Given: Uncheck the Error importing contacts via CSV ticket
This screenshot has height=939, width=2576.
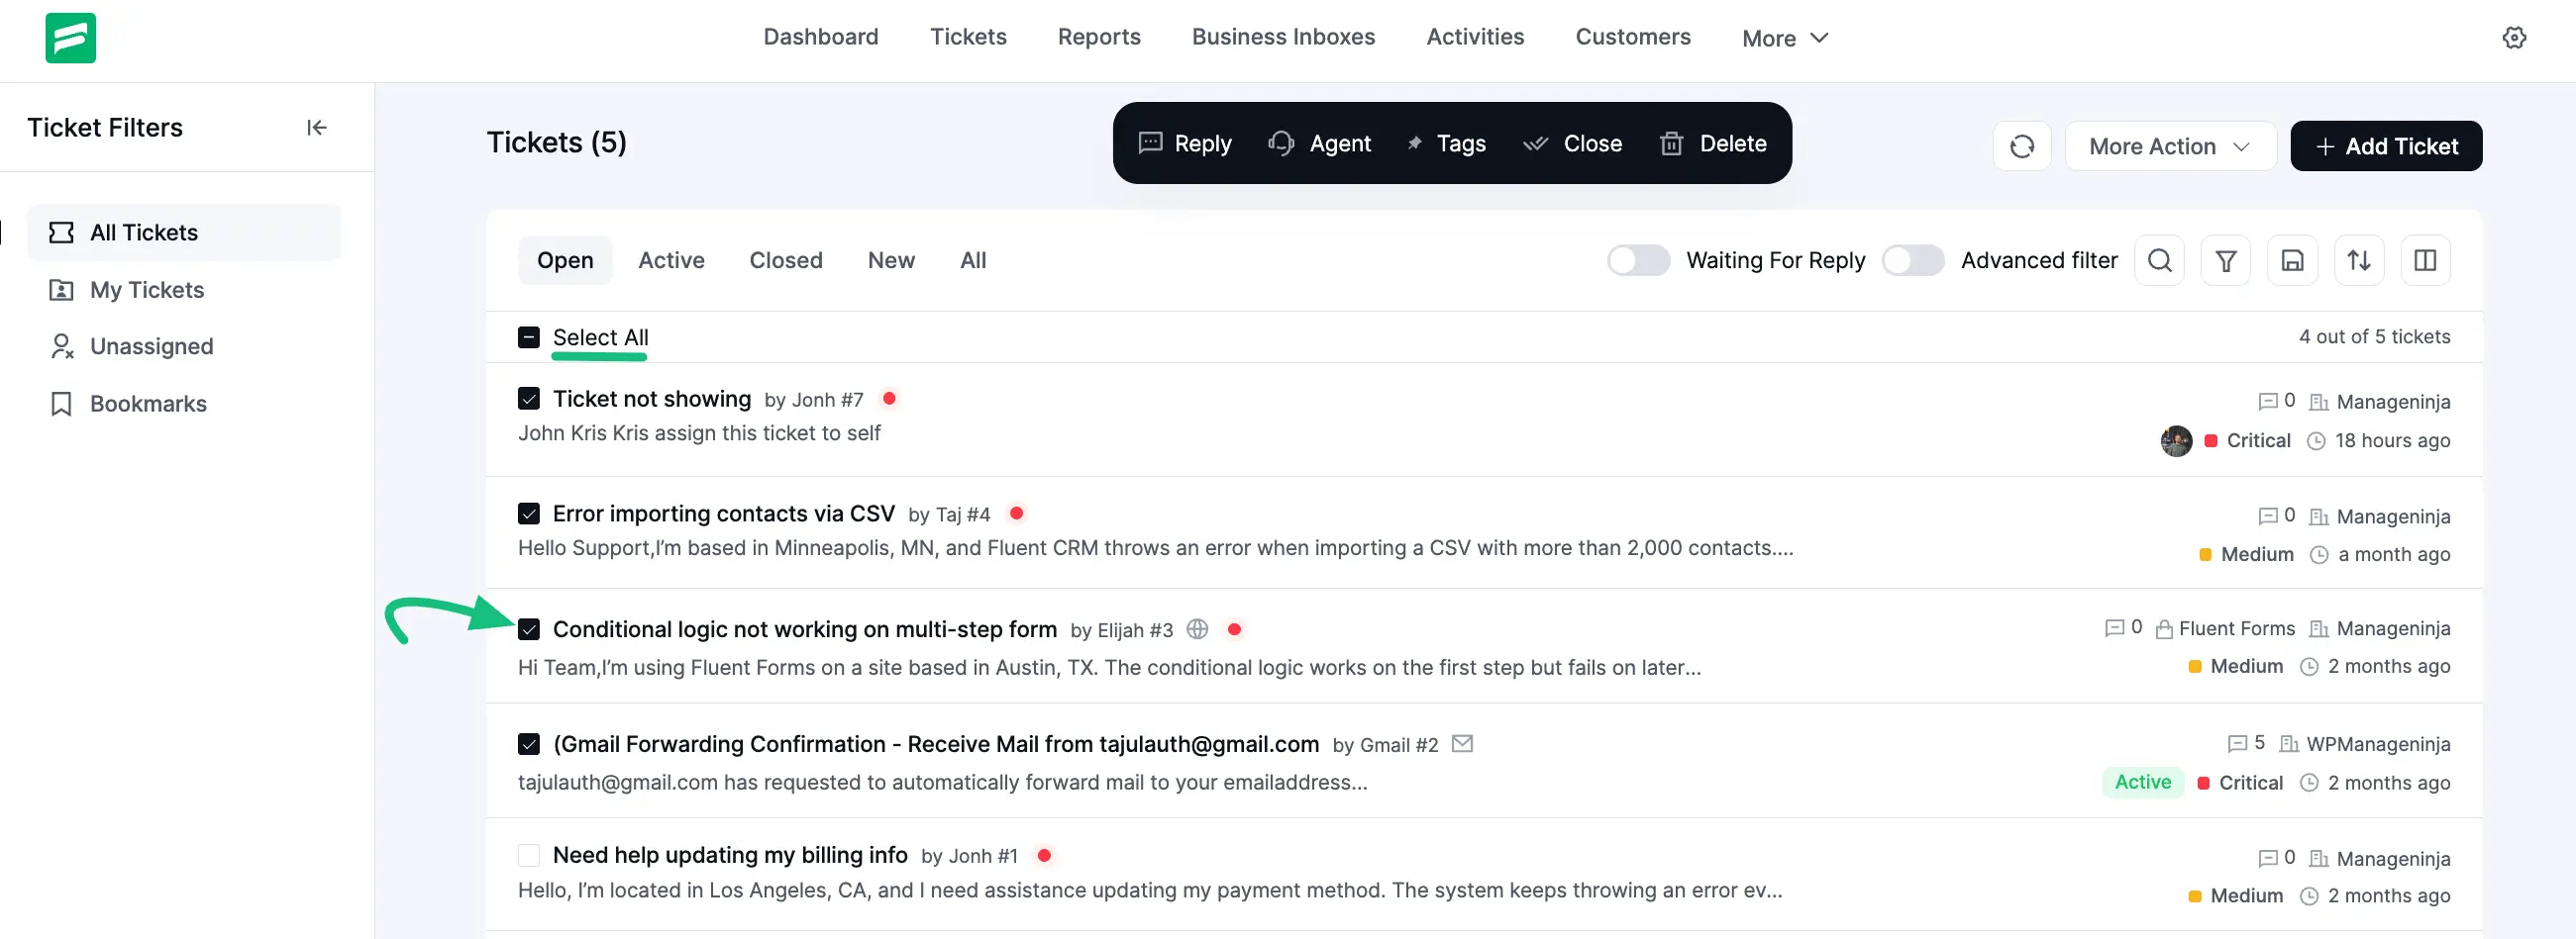Looking at the screenshot, I should [529, 513].
